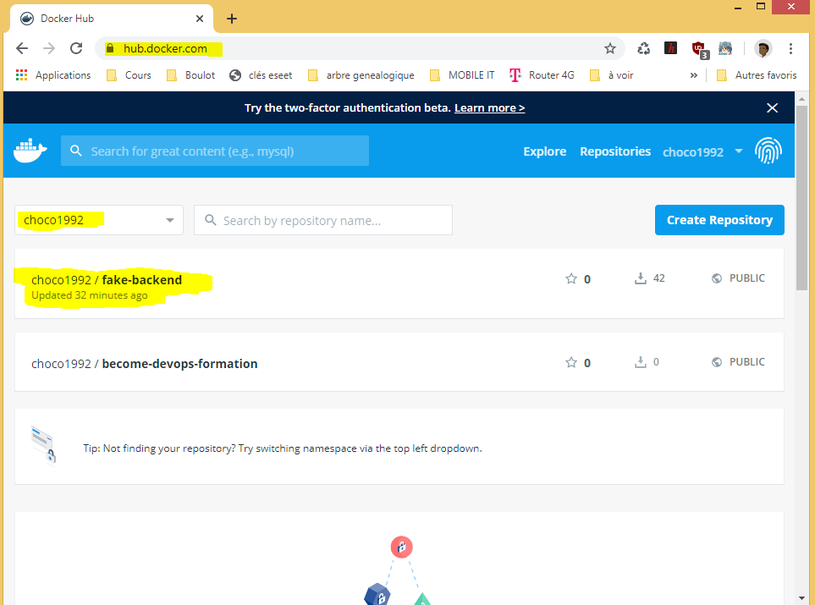This screenshot has width=815, height=605.
Task: Click the search magnifier in the blue header
Action: (76, 151)
